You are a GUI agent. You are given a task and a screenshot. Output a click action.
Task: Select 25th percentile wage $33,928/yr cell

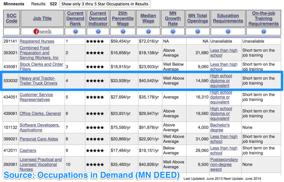tap(121, 81)
